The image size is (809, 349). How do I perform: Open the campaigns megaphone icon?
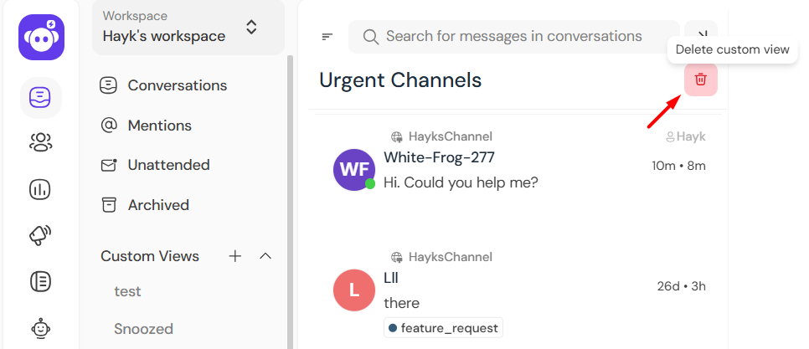click(41, 235)
